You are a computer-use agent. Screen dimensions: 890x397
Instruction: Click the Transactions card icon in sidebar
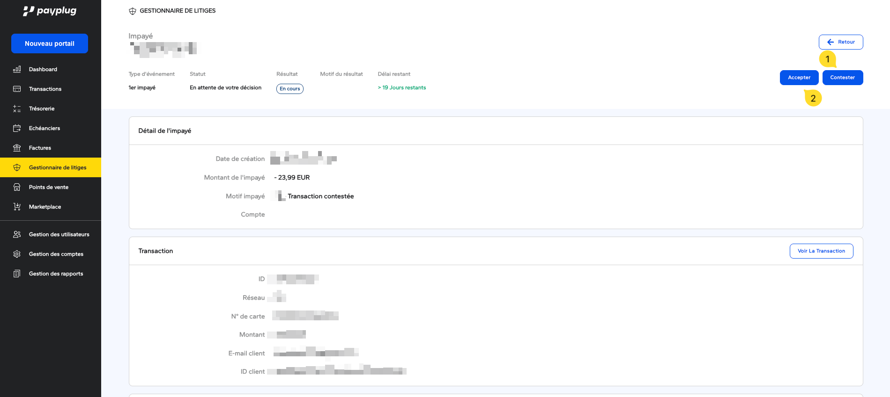tap(17, 89)
